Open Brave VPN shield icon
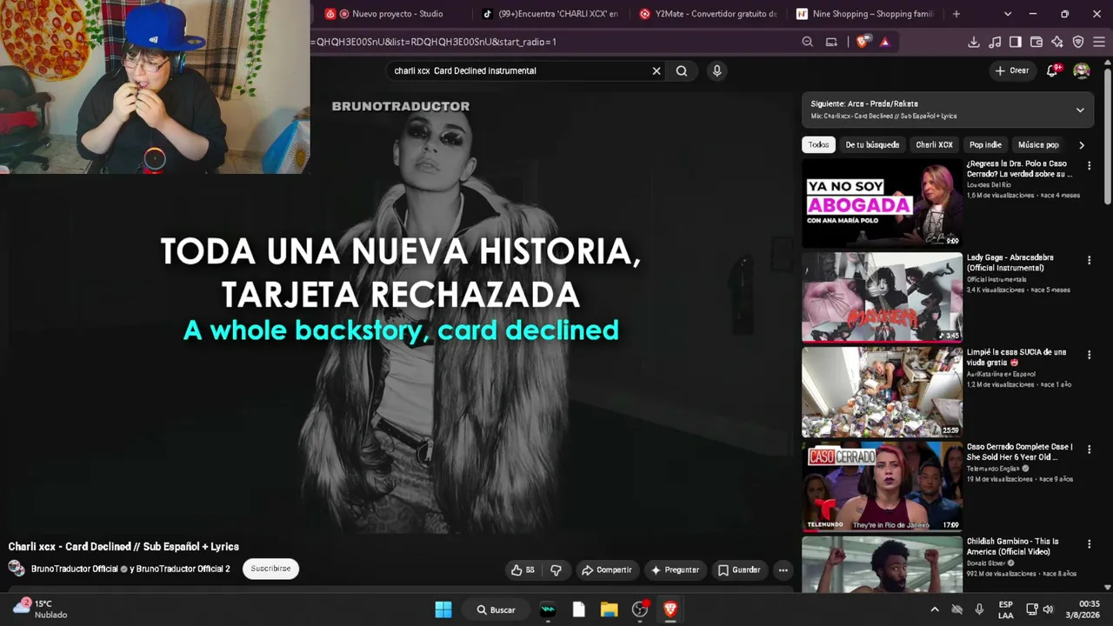This screenshot has height=626, width=1113. [x=1078, y=42]
